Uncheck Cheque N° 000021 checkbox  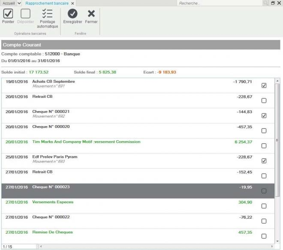(264, 115)
